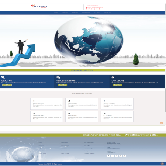Click the Twitter icon in the top header
166x166 pixels.
(x=89, y=9)
